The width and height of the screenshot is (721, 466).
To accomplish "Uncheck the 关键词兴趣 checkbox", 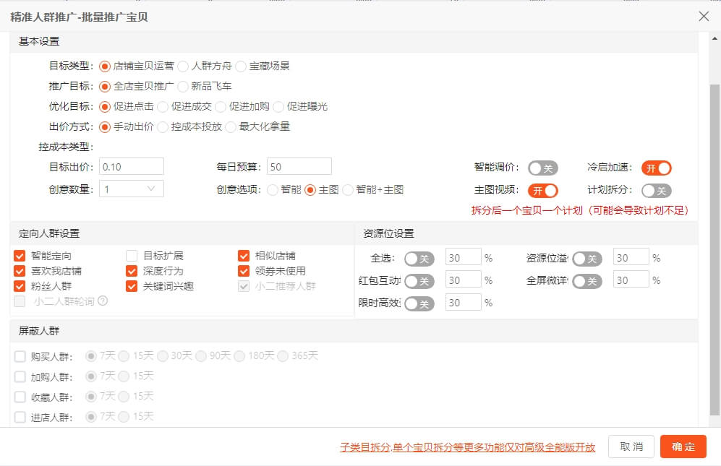I will [132, 286].
